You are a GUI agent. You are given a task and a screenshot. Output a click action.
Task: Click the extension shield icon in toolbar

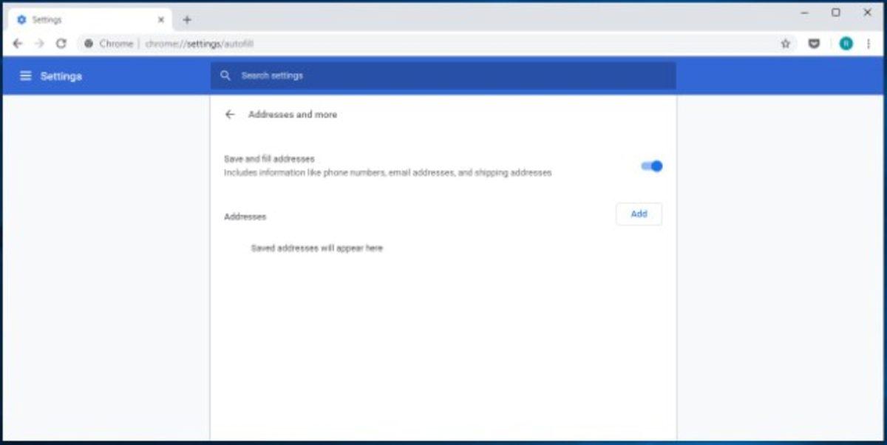coord(814,44)
